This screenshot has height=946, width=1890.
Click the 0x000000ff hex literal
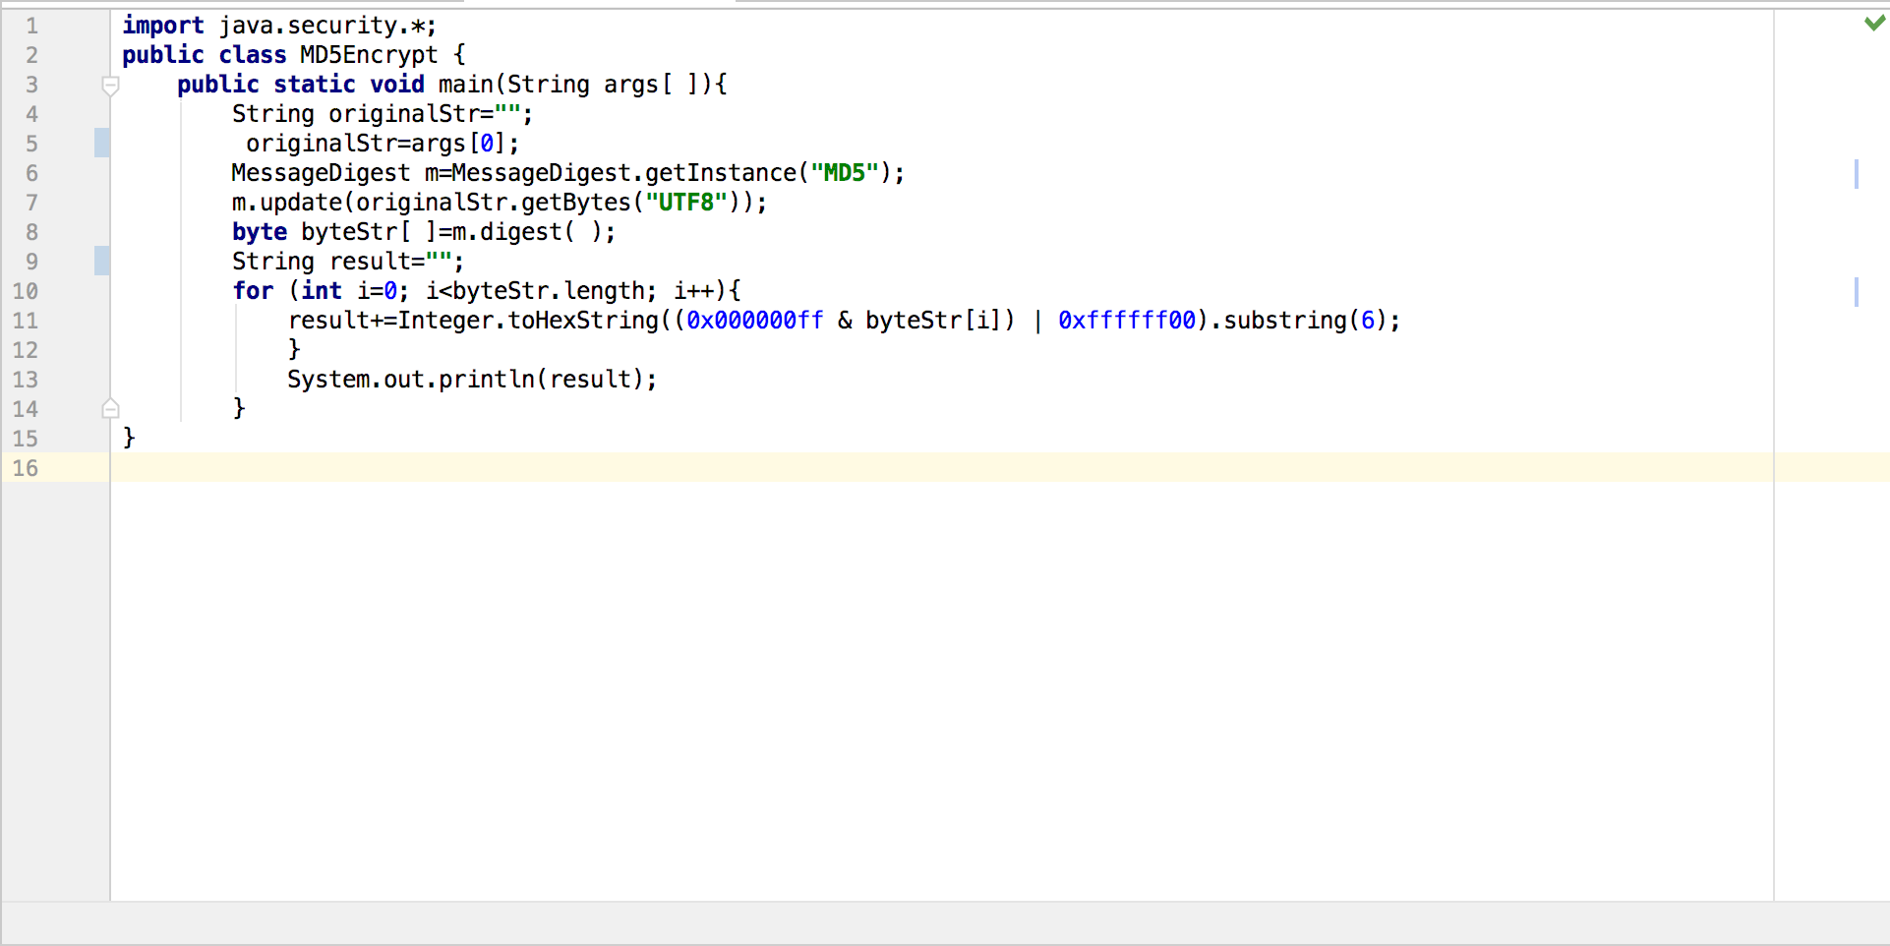(754, 321)
